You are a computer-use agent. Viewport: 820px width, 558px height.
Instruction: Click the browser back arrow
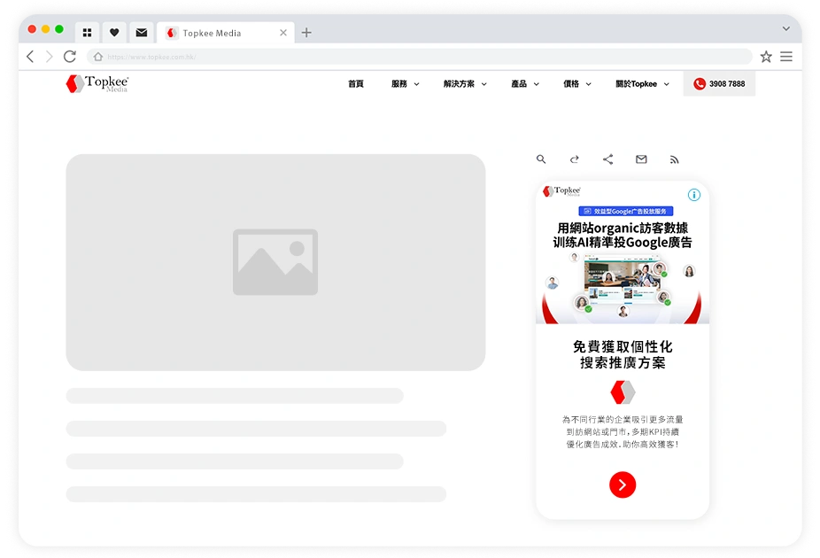pyautogui.click(x=29, y=56)
